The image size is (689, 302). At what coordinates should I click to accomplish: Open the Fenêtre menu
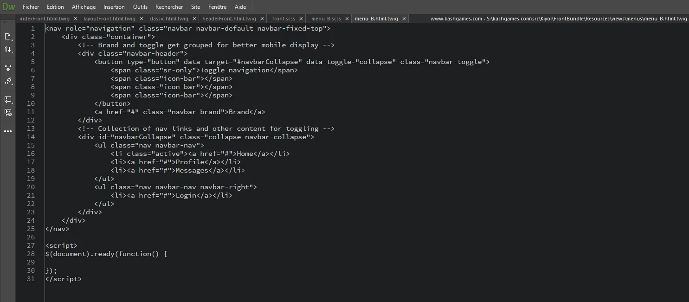tap(218, 7)
